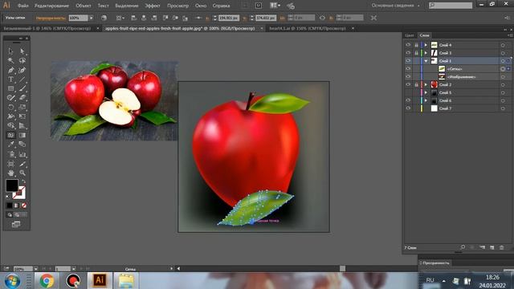Screen dimensions: 514x289
Task: Select the Artboard tool
Action: 10,164
